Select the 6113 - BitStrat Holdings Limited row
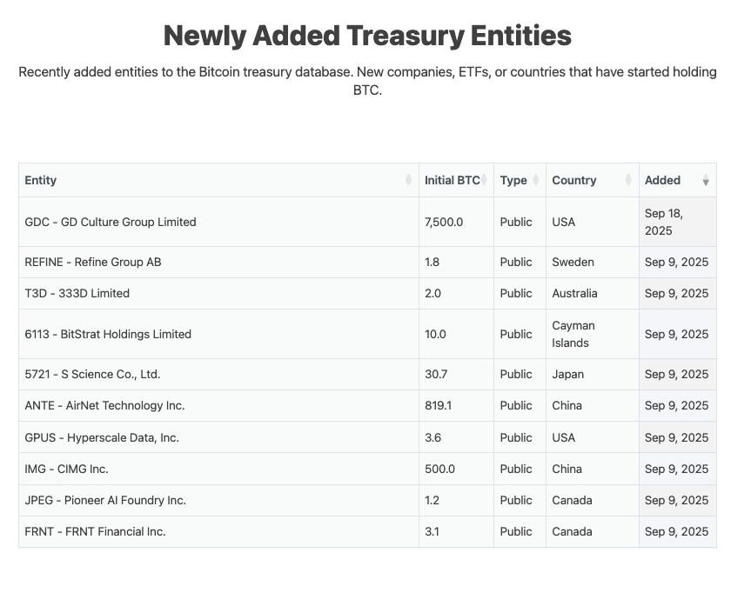The image size is (731, 593). pos(109,334)
